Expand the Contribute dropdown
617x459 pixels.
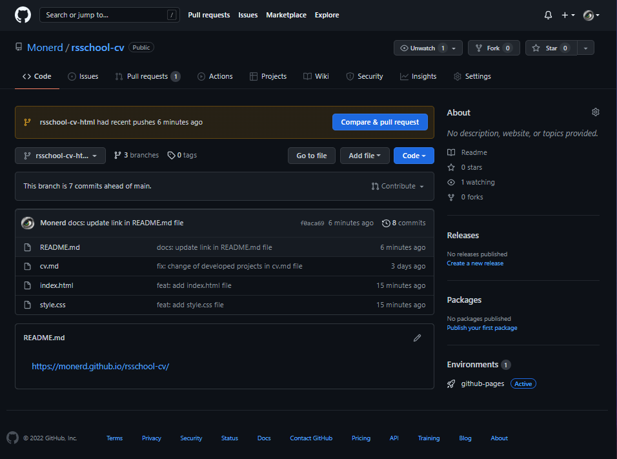click(x=398, y=186)
